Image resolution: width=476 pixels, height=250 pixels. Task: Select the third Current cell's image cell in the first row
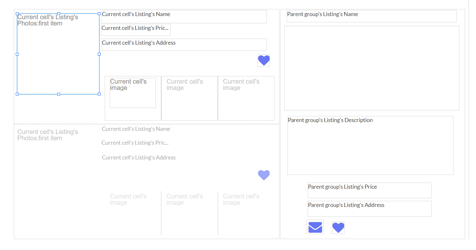tap(246, 98)
